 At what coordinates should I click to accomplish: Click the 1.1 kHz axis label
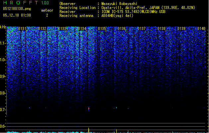click(x=3, y=43)
